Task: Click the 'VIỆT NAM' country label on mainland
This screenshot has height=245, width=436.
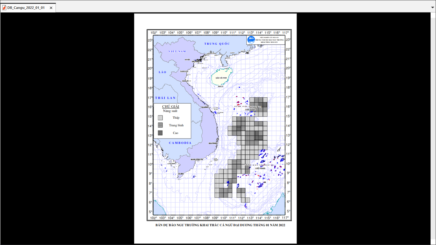Action: (x=177, y=51)
